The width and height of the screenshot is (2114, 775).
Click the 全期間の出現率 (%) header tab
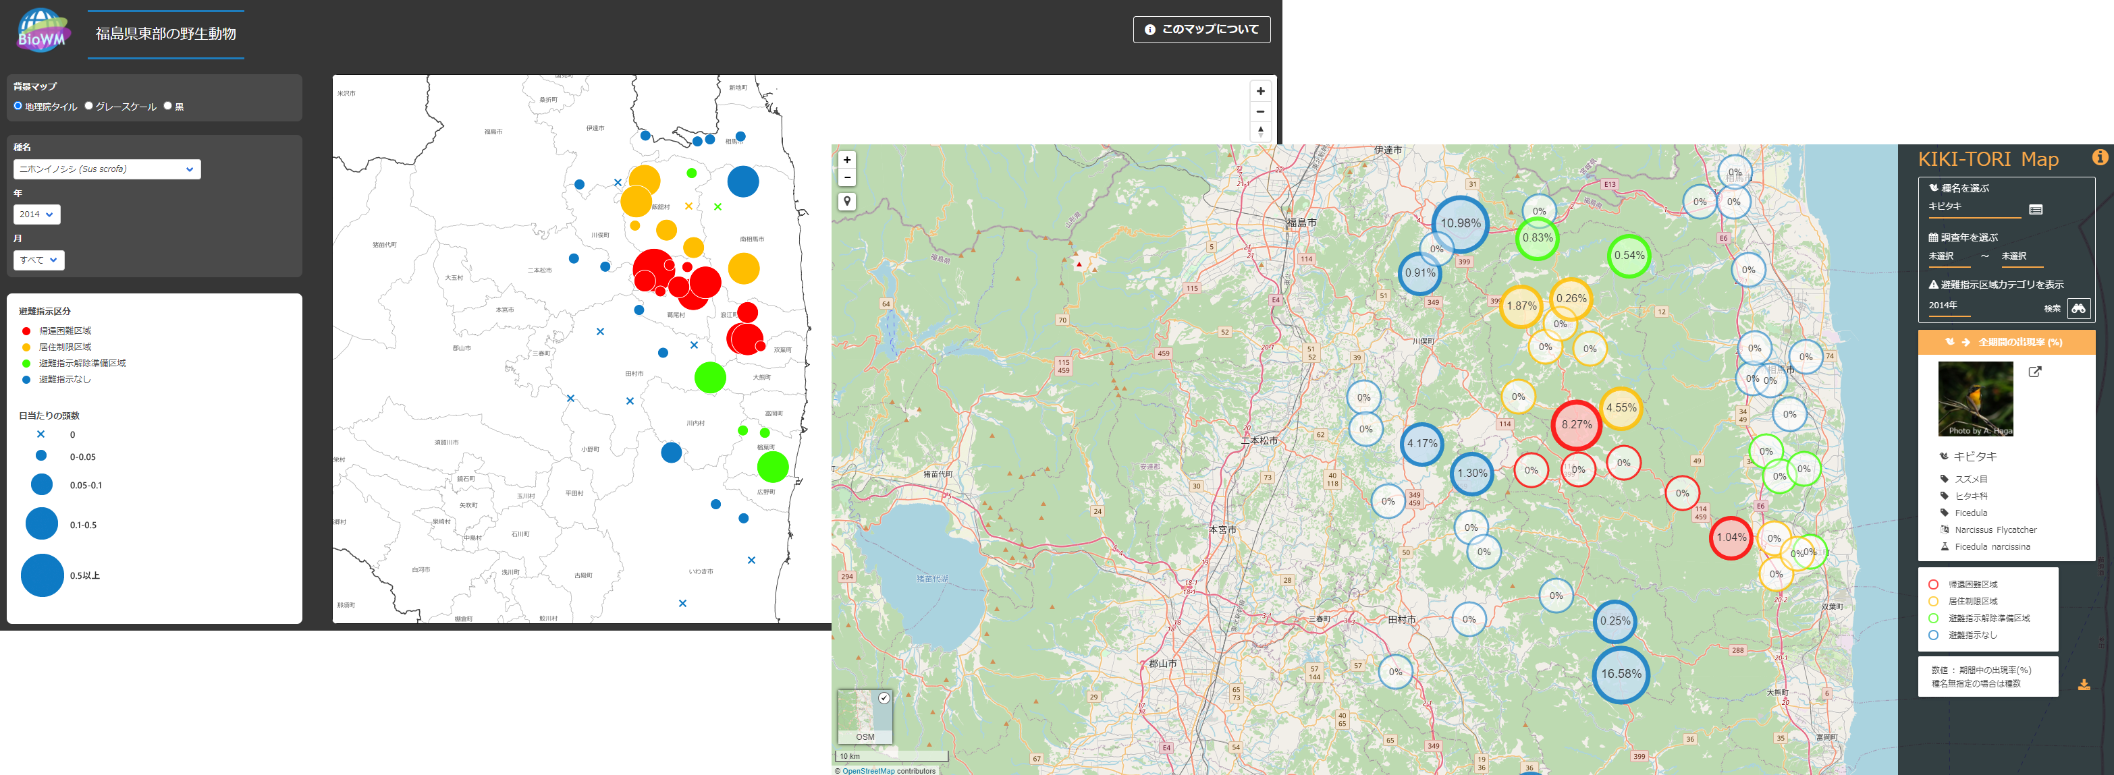(2007, 342)
